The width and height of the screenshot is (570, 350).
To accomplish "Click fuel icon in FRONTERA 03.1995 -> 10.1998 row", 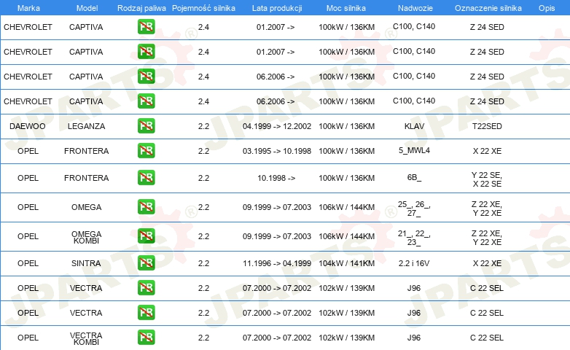I will [146, 151].
